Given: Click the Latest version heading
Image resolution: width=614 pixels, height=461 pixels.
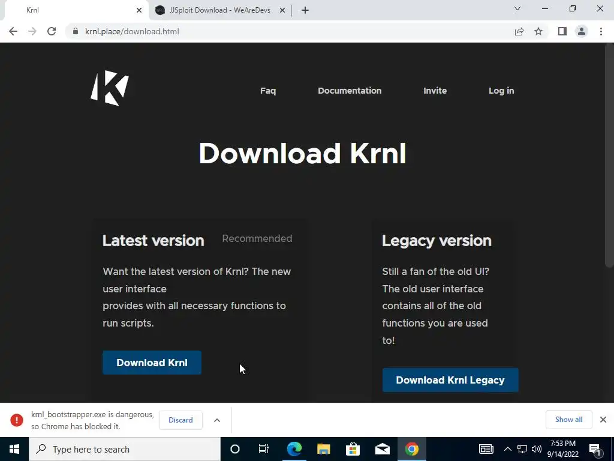Looking at the screenshot, I should 153,241.
